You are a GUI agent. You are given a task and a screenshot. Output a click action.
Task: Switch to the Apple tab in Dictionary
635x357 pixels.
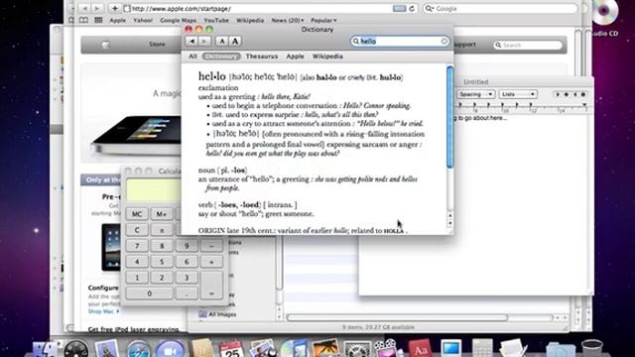(x=295, y=57)
